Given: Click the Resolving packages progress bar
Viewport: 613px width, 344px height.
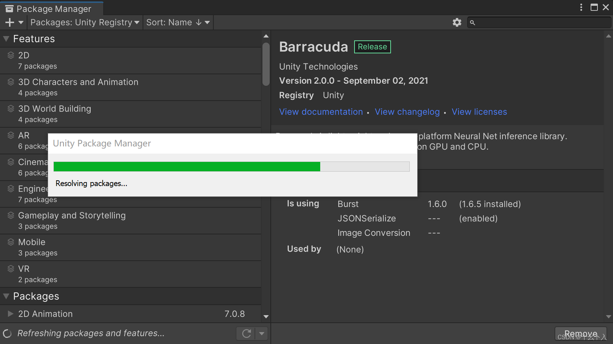Looking at the screenshot, I should 231,167.
